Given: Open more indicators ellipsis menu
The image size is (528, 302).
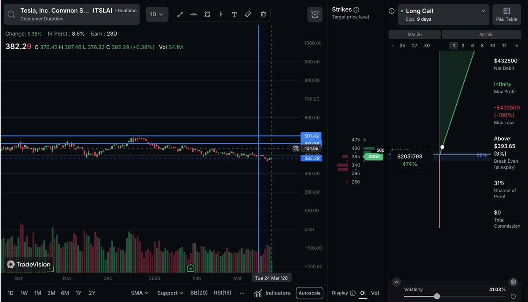Looking at the screenshot, I should click(242, 293).
